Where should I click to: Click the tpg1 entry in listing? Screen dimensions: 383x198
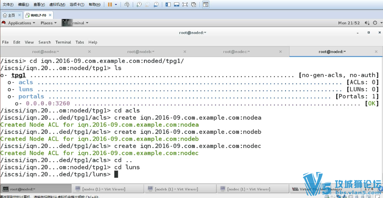coord(18,75)
